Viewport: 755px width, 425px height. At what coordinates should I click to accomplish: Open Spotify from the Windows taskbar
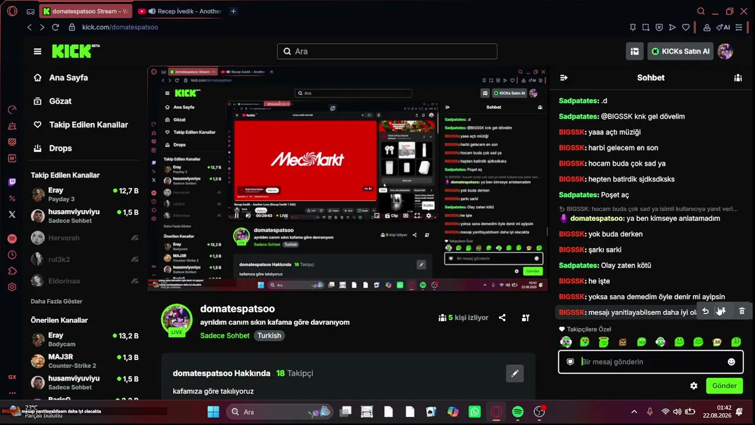coord(518,412)
